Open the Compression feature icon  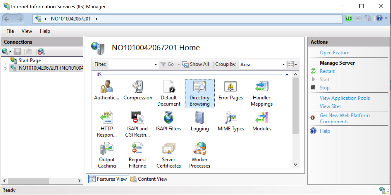138,87
